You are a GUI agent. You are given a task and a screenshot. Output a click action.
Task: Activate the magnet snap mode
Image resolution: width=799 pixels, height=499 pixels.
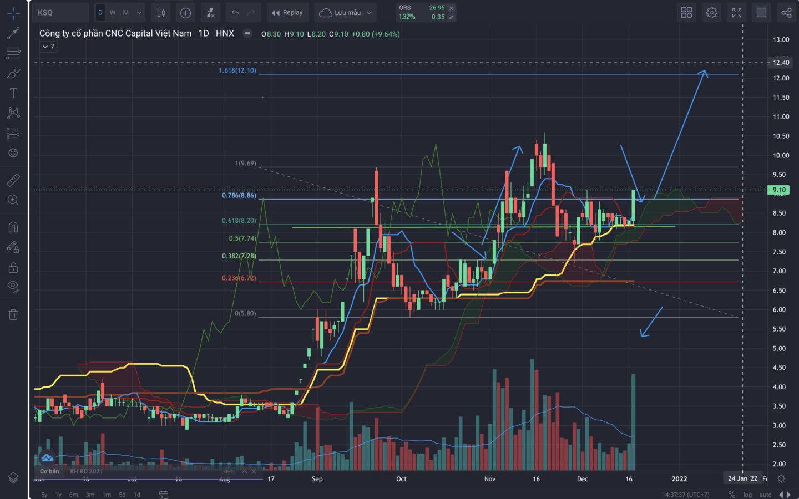13,227
